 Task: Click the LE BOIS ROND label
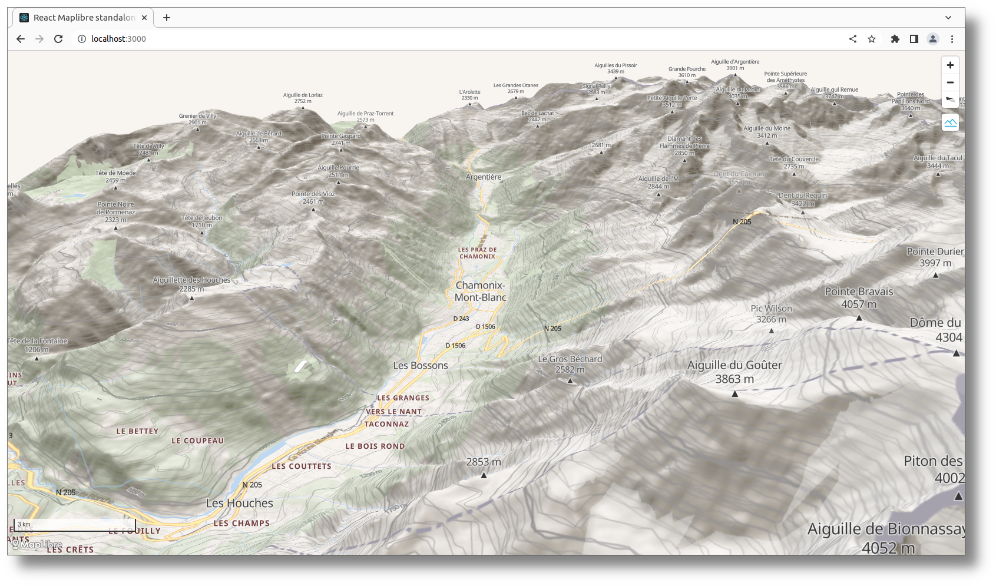[375, 446]
